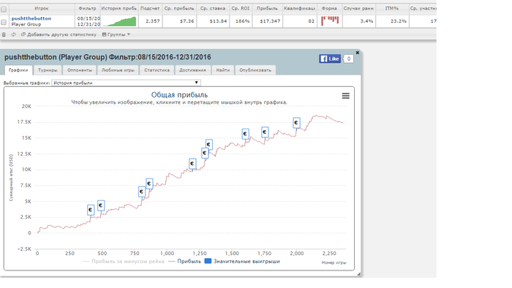The height and width of the screenshot is (288, 512).
Task: Click the euro marker near game 860
Action: click(x=149, y=183)
